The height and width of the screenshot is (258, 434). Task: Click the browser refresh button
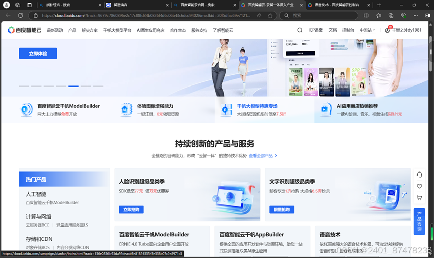pos(20,15)
